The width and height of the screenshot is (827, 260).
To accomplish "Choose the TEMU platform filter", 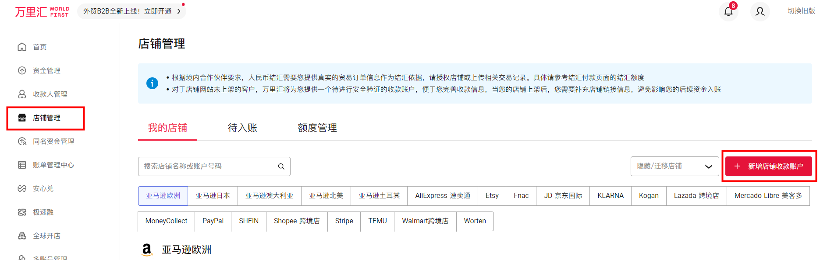I will [377, 221].
